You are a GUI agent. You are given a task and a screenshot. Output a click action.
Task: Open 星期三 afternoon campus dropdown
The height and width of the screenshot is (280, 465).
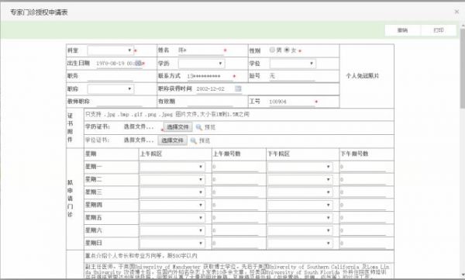pos(300,192)
